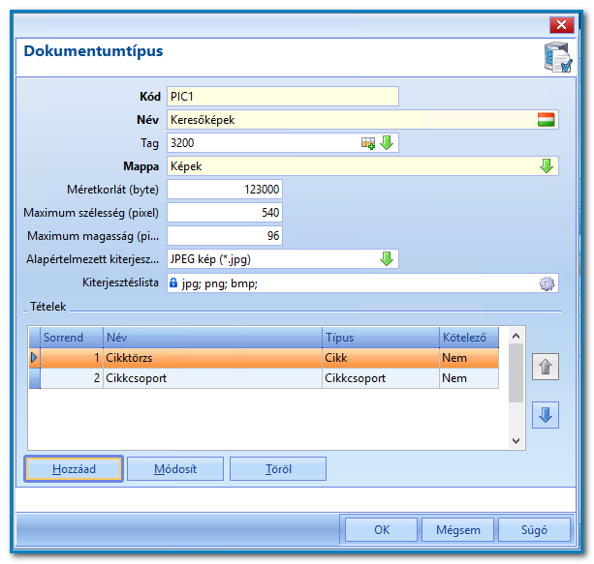Click the add-table icon in the Tag field
This screenshot has width=594, height=564.
pos(368,143)
